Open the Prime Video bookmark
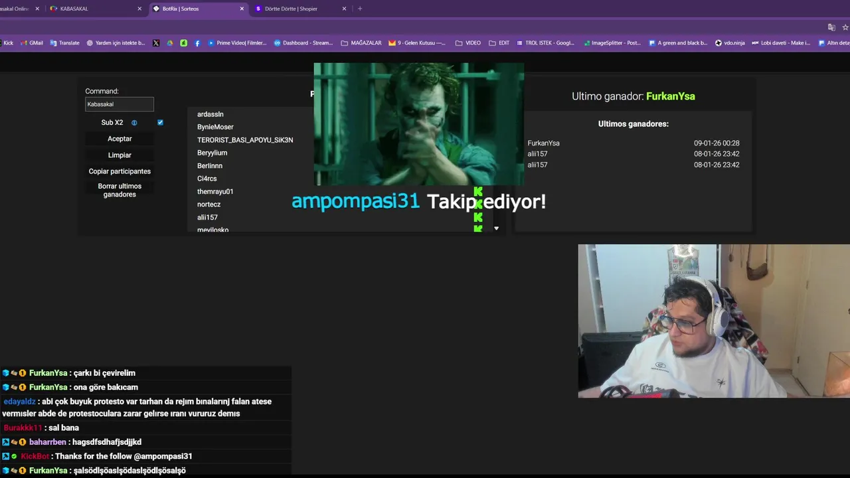The height and width of the screenshot is (478, 850). click(x=237, y=43)
